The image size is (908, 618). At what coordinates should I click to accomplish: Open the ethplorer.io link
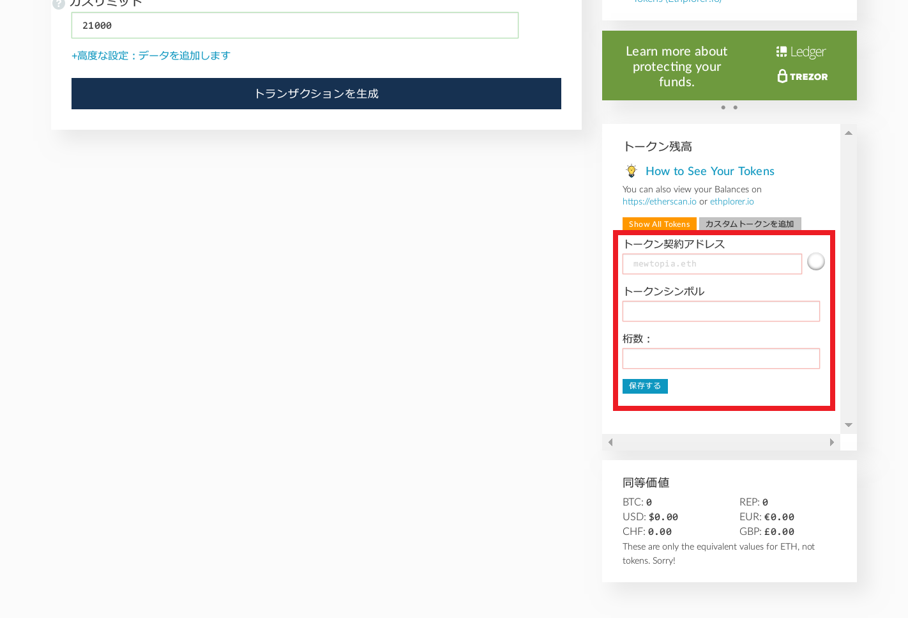pos(732,201)
